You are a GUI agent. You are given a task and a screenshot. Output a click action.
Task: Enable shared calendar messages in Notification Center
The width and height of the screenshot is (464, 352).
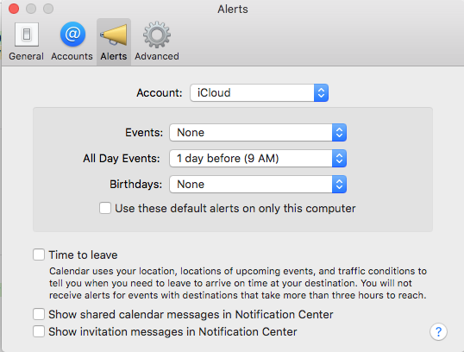[39, 314]
